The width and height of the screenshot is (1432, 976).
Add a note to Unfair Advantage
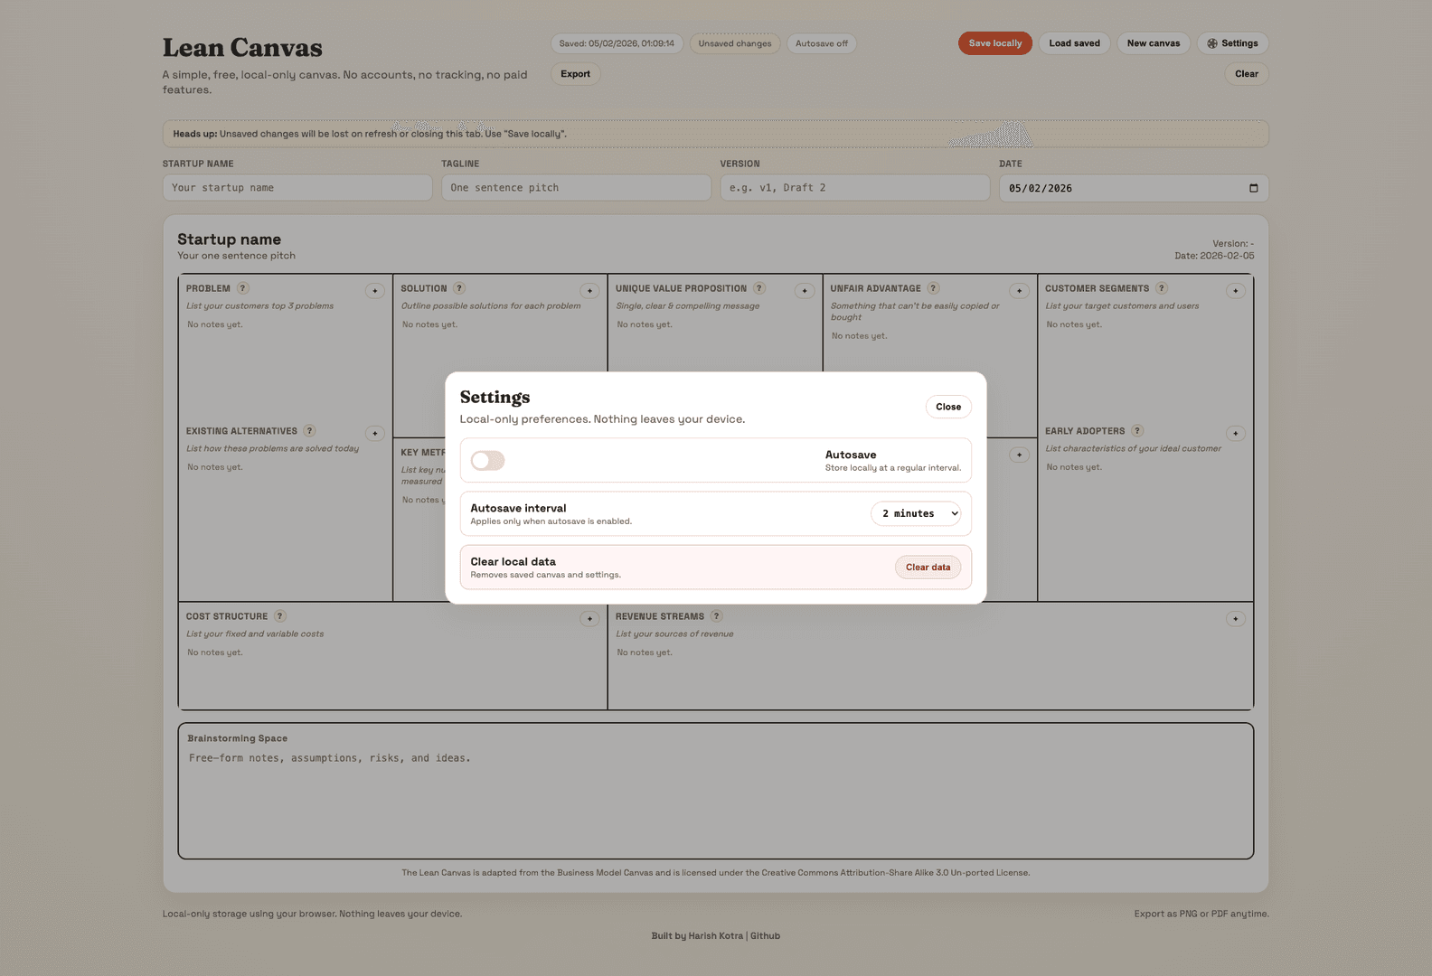click(x=1019, y=291)
